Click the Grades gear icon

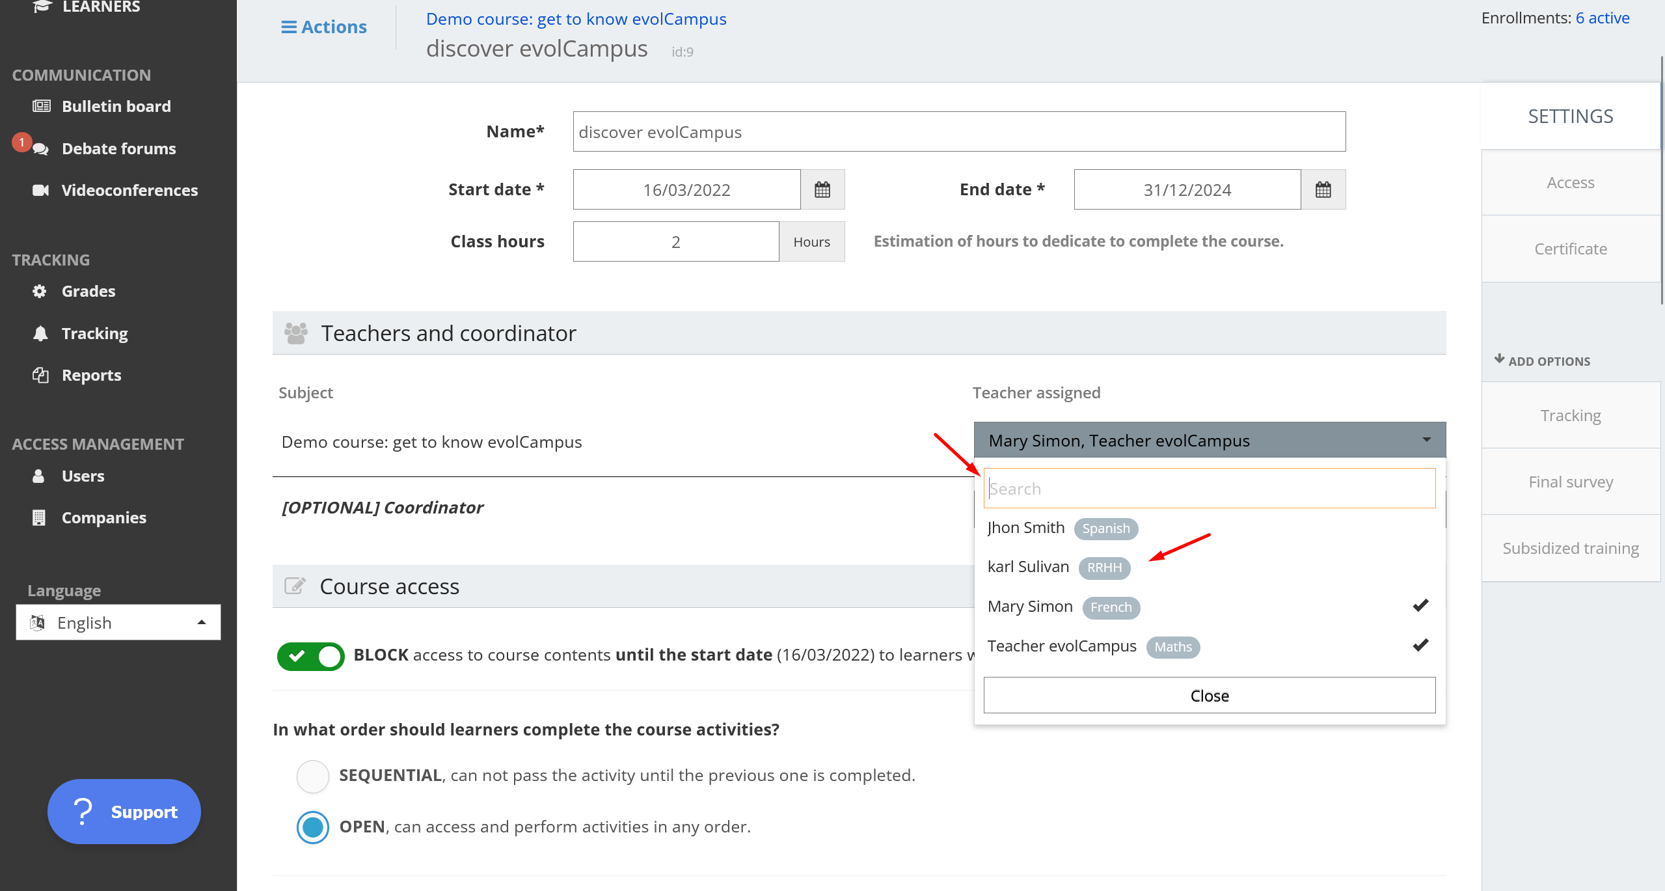40,291
